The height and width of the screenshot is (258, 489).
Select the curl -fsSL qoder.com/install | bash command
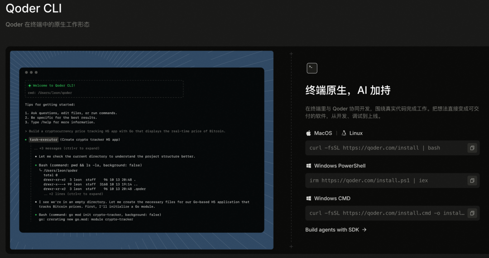(x=392, y=148)
